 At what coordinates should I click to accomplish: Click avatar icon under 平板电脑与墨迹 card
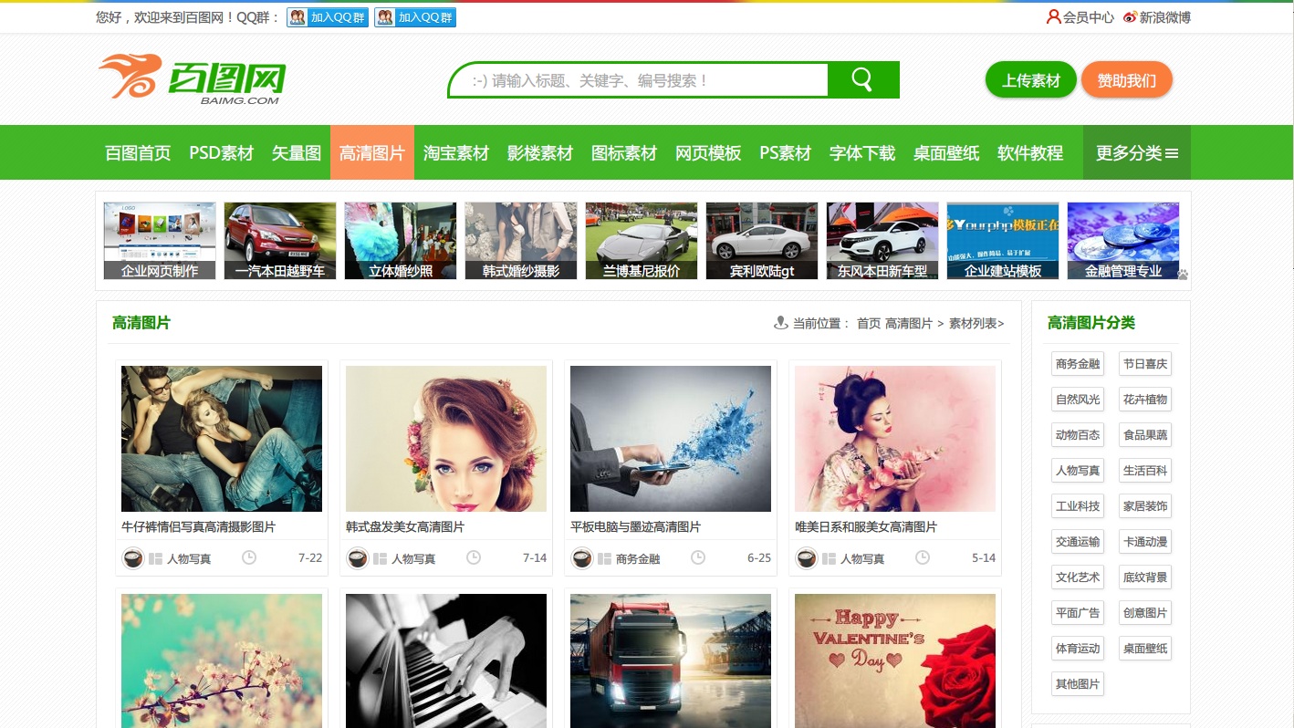[582, 558]
